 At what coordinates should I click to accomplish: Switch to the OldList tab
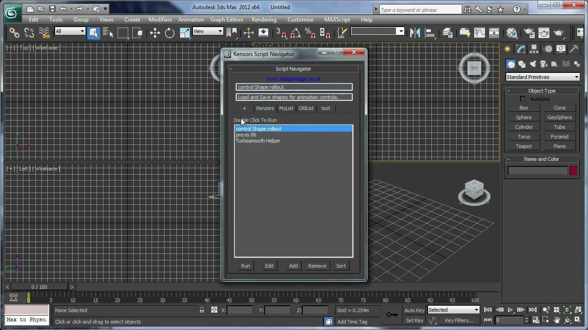coord(306,108)
